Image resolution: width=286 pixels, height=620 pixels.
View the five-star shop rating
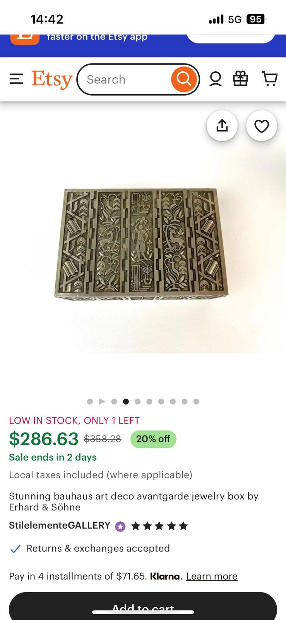point(159,526)
